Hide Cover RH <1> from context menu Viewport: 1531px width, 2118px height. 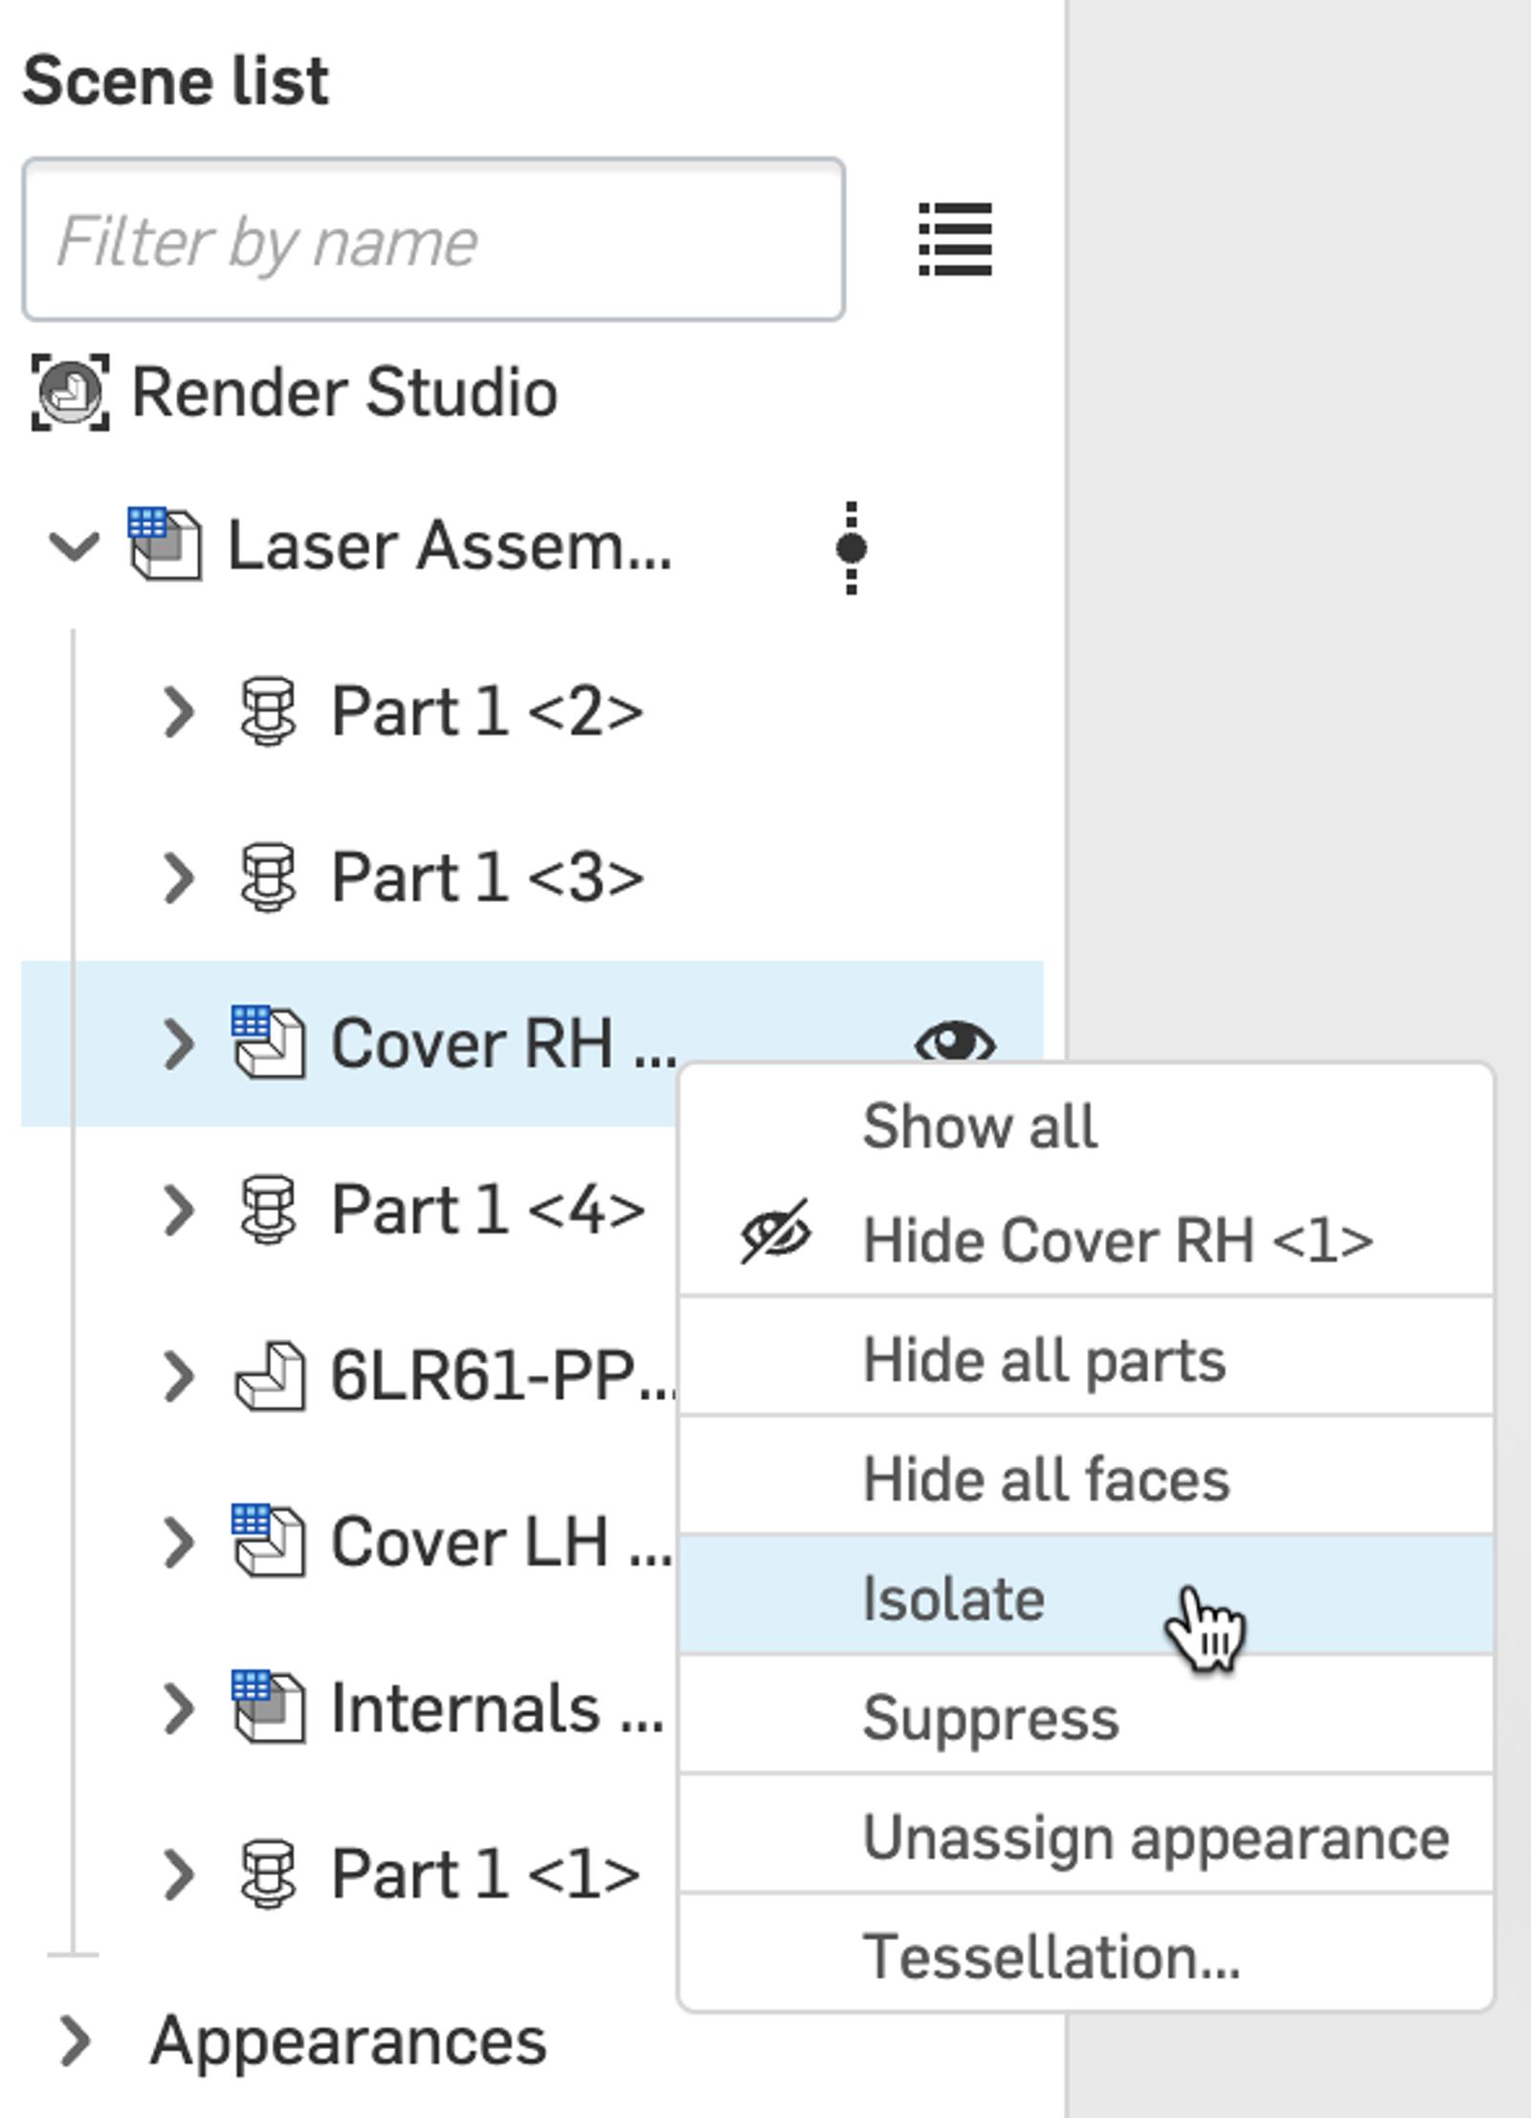point(1116,1240)
